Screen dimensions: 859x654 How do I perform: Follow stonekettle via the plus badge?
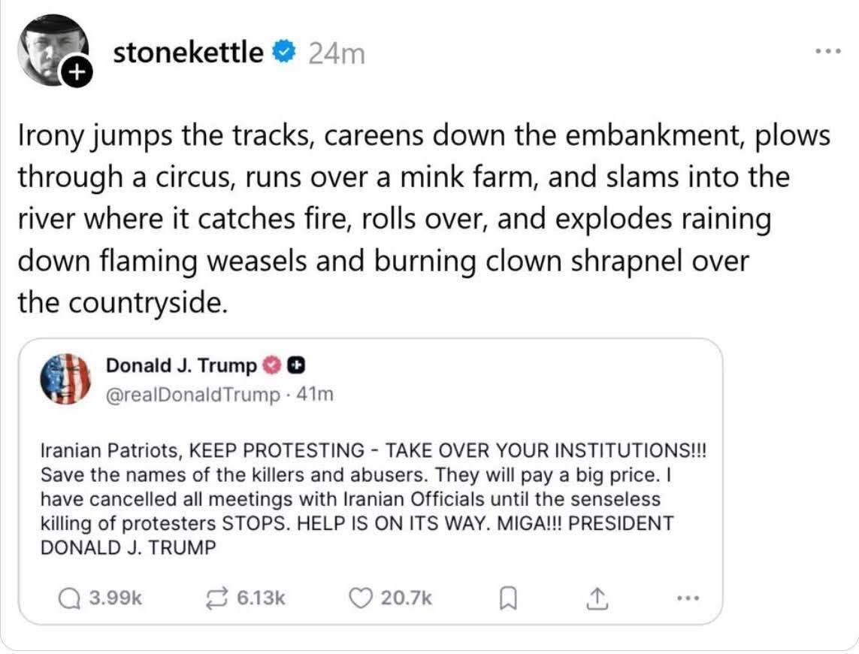tap(79, 73)
